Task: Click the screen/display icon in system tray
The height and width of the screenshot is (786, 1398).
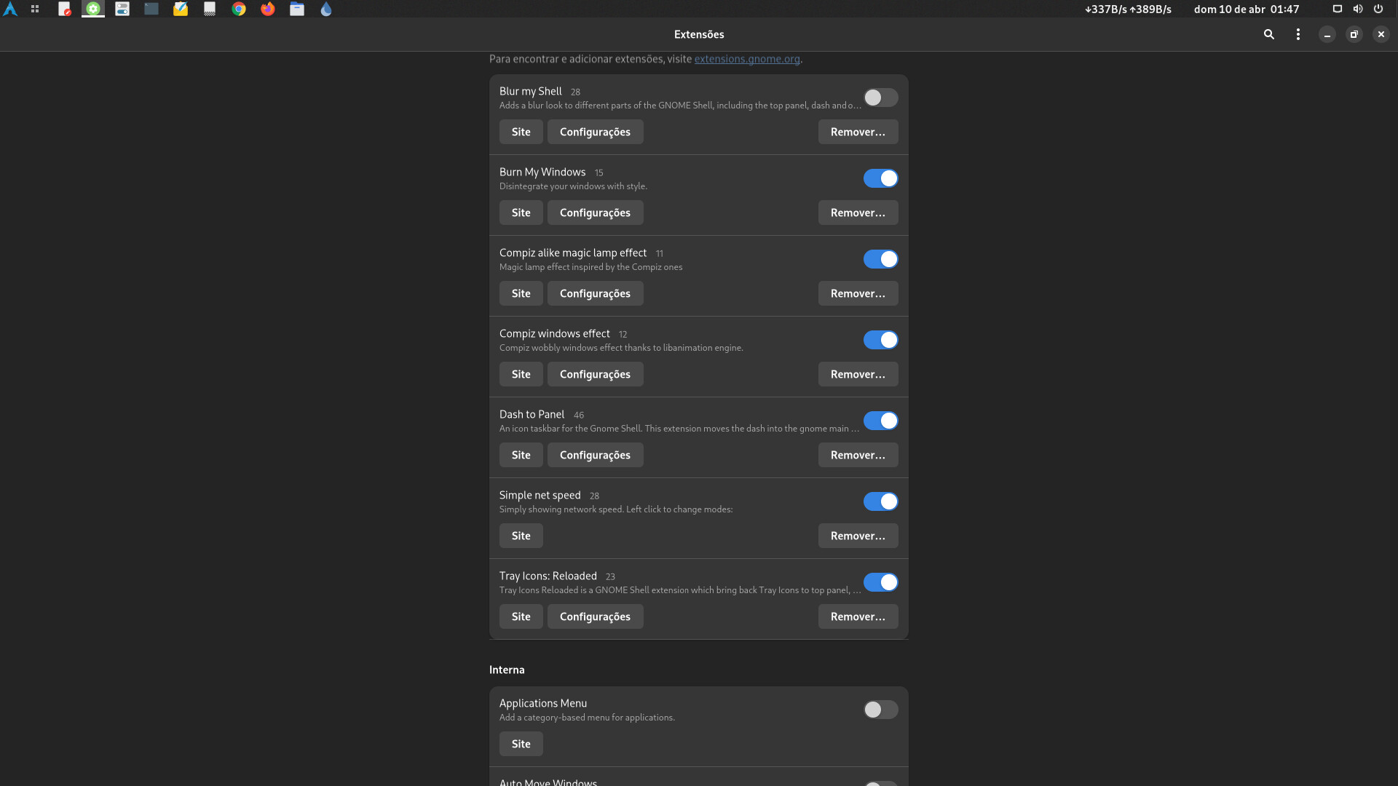Action: tap(1338, 9)
